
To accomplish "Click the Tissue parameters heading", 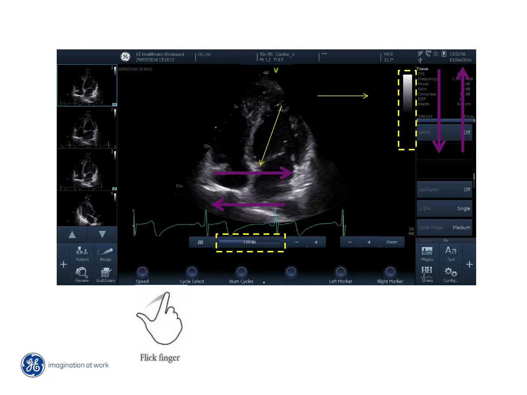I will pos(422,69).
